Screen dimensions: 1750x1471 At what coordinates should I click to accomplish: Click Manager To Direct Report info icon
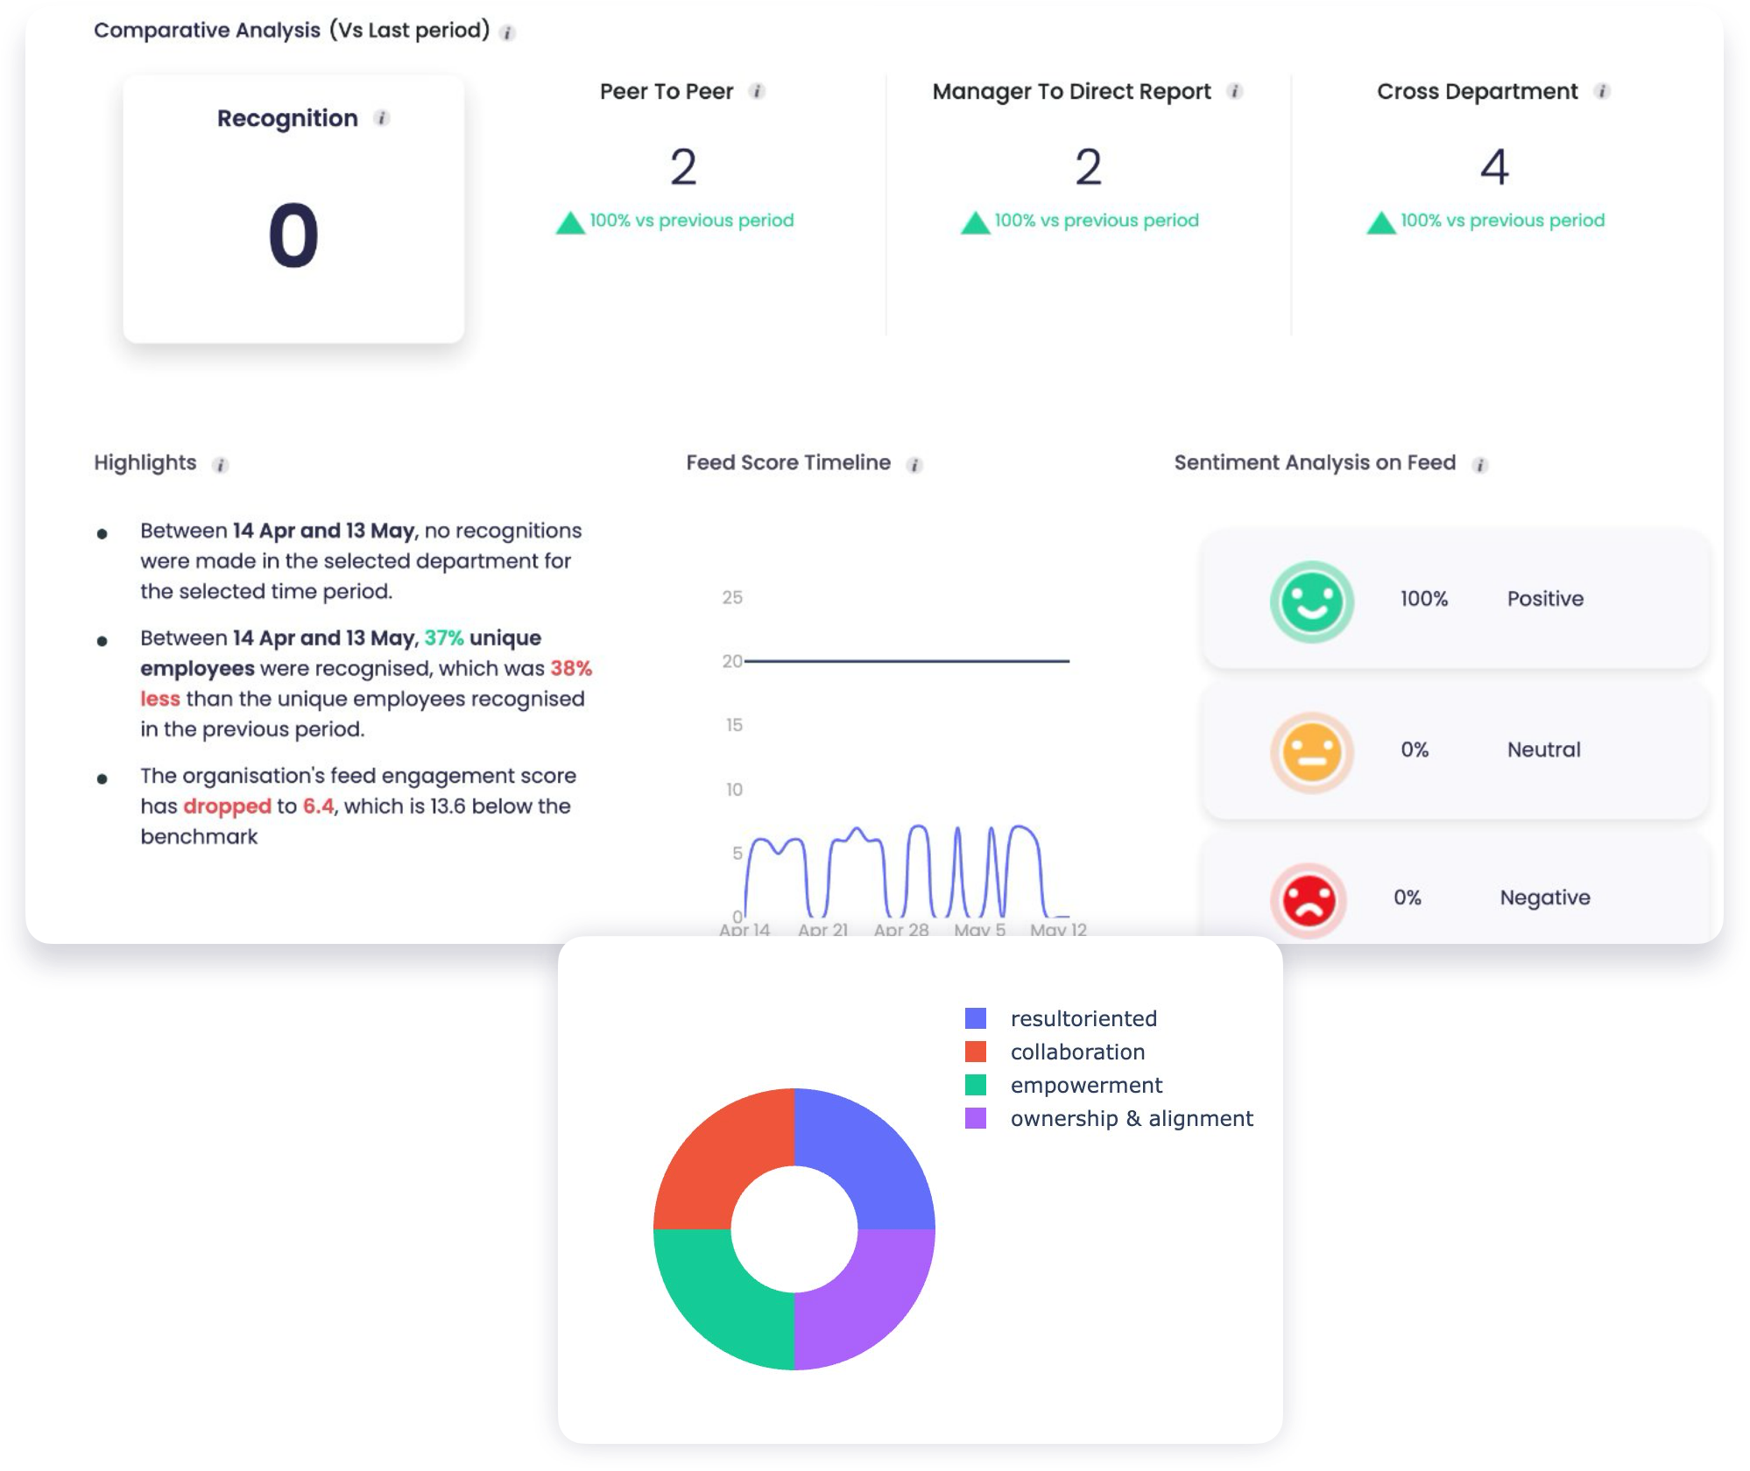[x=1235, y=91]
